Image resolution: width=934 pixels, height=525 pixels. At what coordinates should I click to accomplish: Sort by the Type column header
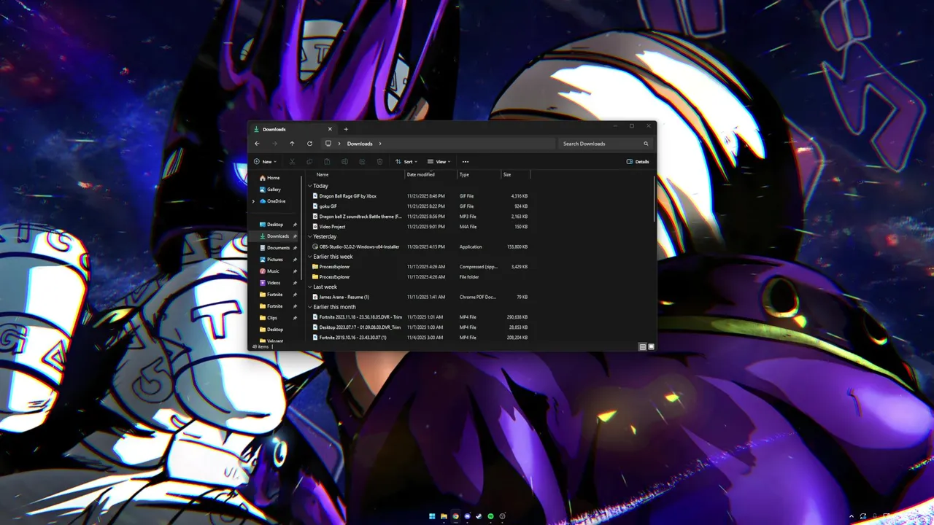479,174
